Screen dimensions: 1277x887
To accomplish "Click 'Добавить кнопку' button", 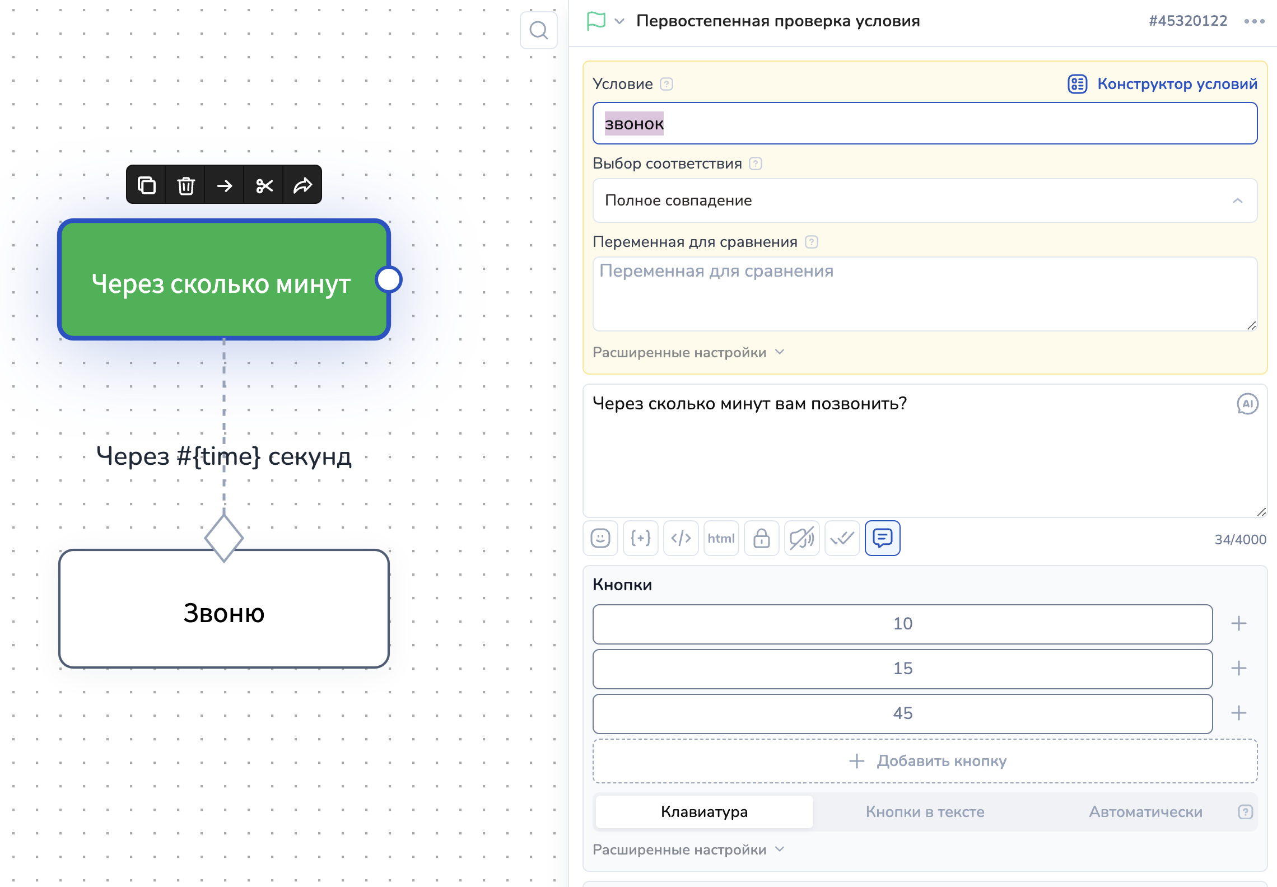I will click(x=925, y=761).
